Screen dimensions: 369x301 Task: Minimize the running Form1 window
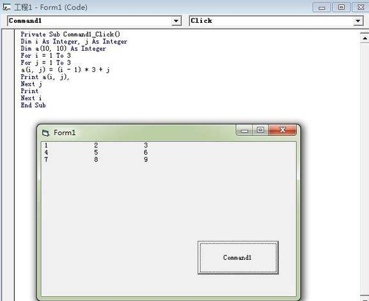pyautogui.click(x=245, y=131)
